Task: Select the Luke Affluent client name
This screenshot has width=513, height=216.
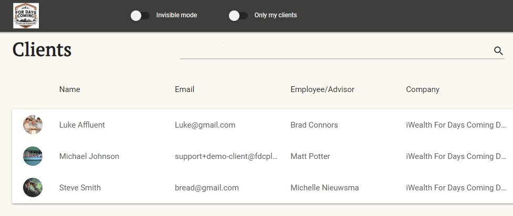Action: (x=82, y=125)
